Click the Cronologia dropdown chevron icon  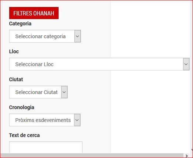pyautogui.click(x=77, y=120)
